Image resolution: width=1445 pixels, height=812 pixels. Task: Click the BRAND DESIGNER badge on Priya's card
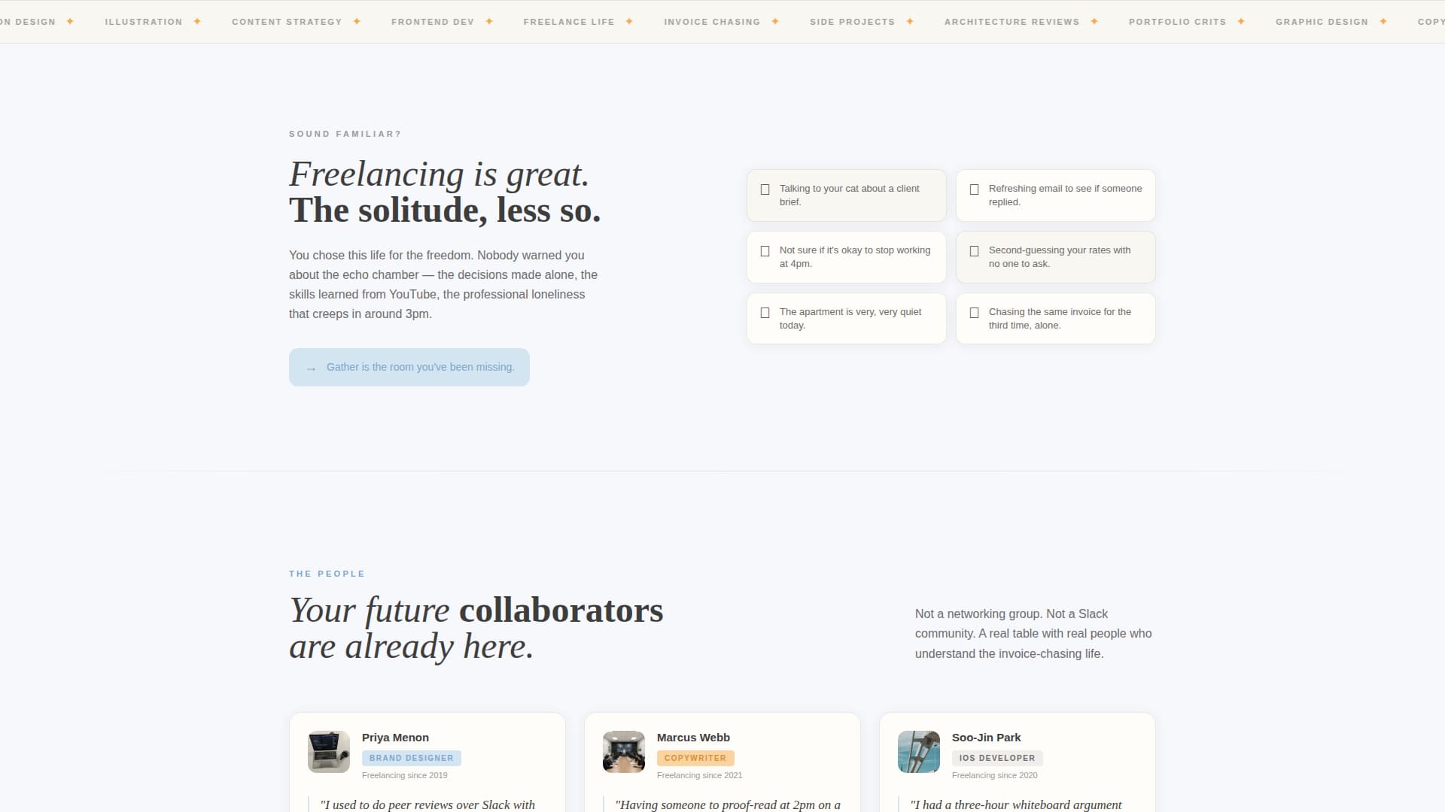(412, 758)
